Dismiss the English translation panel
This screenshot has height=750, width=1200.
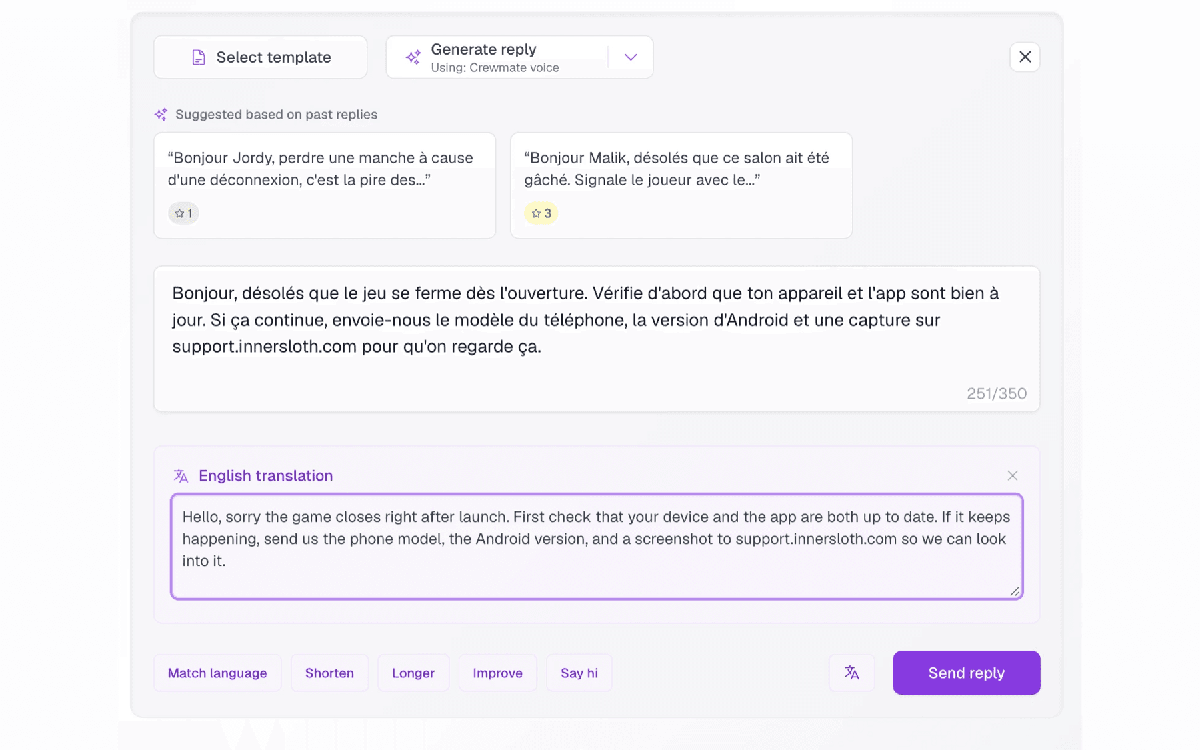tap(1012, 475)
